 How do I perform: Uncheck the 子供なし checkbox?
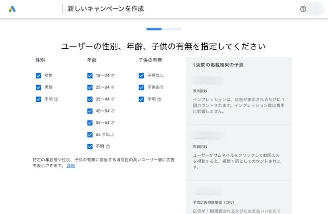[x=142, y=76]
